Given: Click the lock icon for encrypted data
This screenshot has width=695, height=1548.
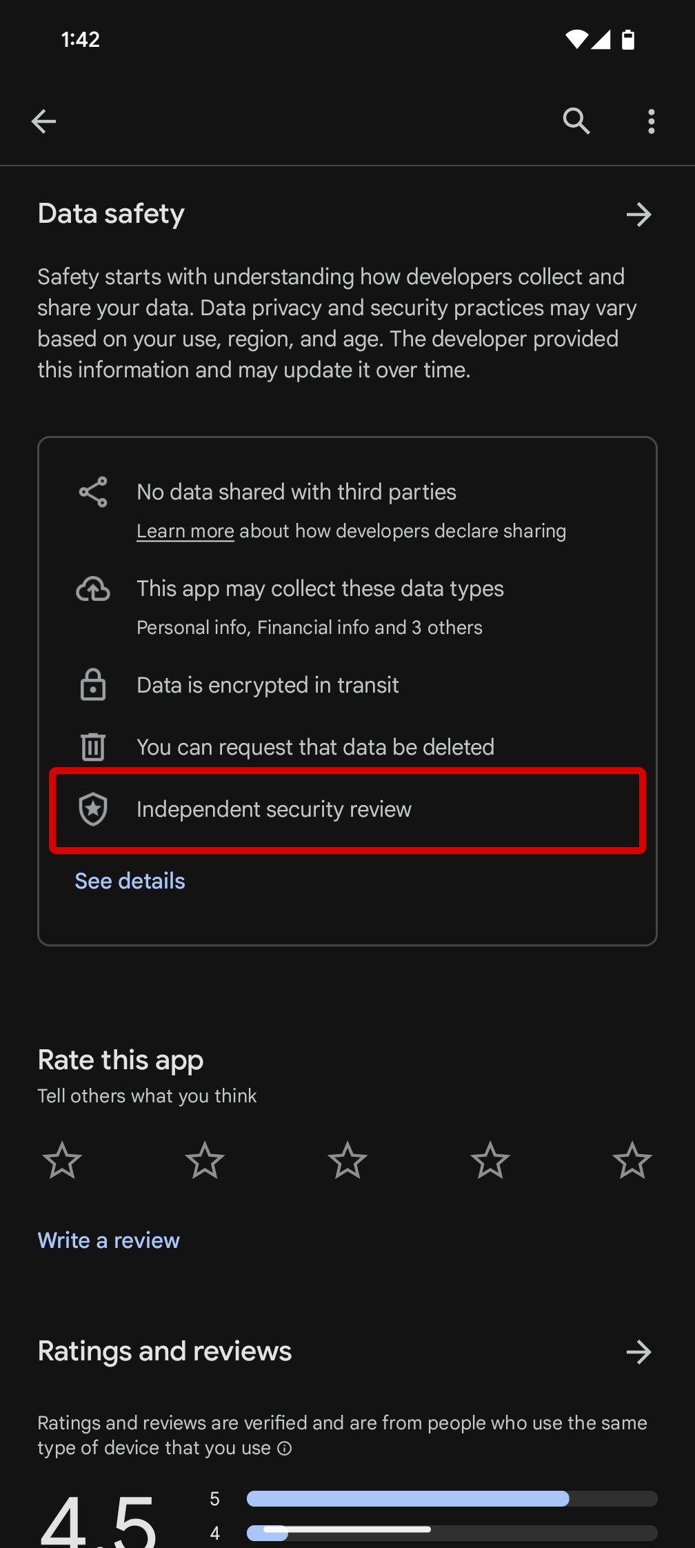Looking at the screenshot, I should (x=92, y=685).
